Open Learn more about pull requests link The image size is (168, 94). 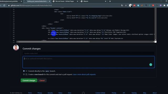coord(84,74)
